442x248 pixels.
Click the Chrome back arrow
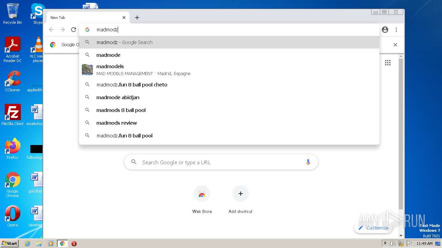tap(51, 30)
